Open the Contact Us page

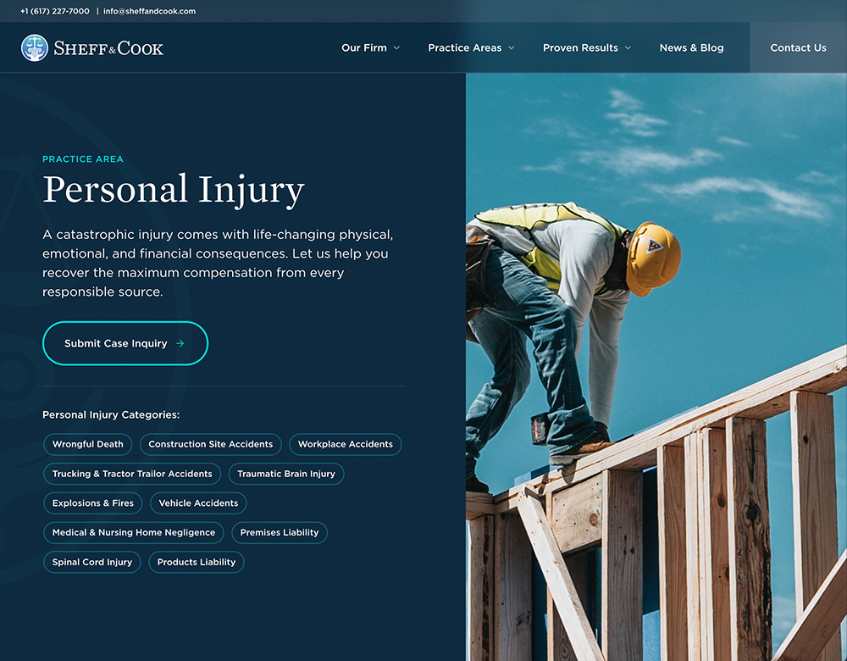[x=798, y=48]
